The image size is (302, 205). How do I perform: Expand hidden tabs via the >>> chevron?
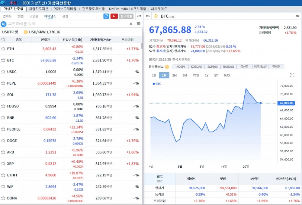point(139,17)
